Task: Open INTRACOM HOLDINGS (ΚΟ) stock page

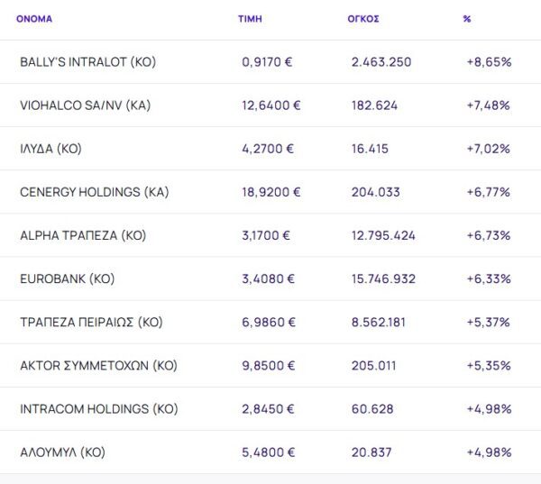Action: tap(99, 408)
